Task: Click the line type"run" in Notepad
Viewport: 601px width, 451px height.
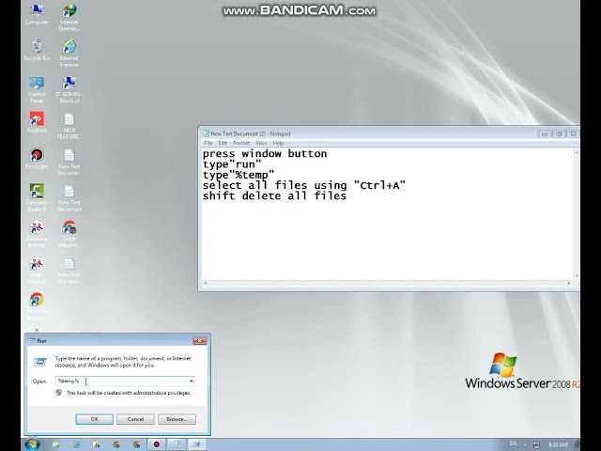Action: [x=232, y=164]
